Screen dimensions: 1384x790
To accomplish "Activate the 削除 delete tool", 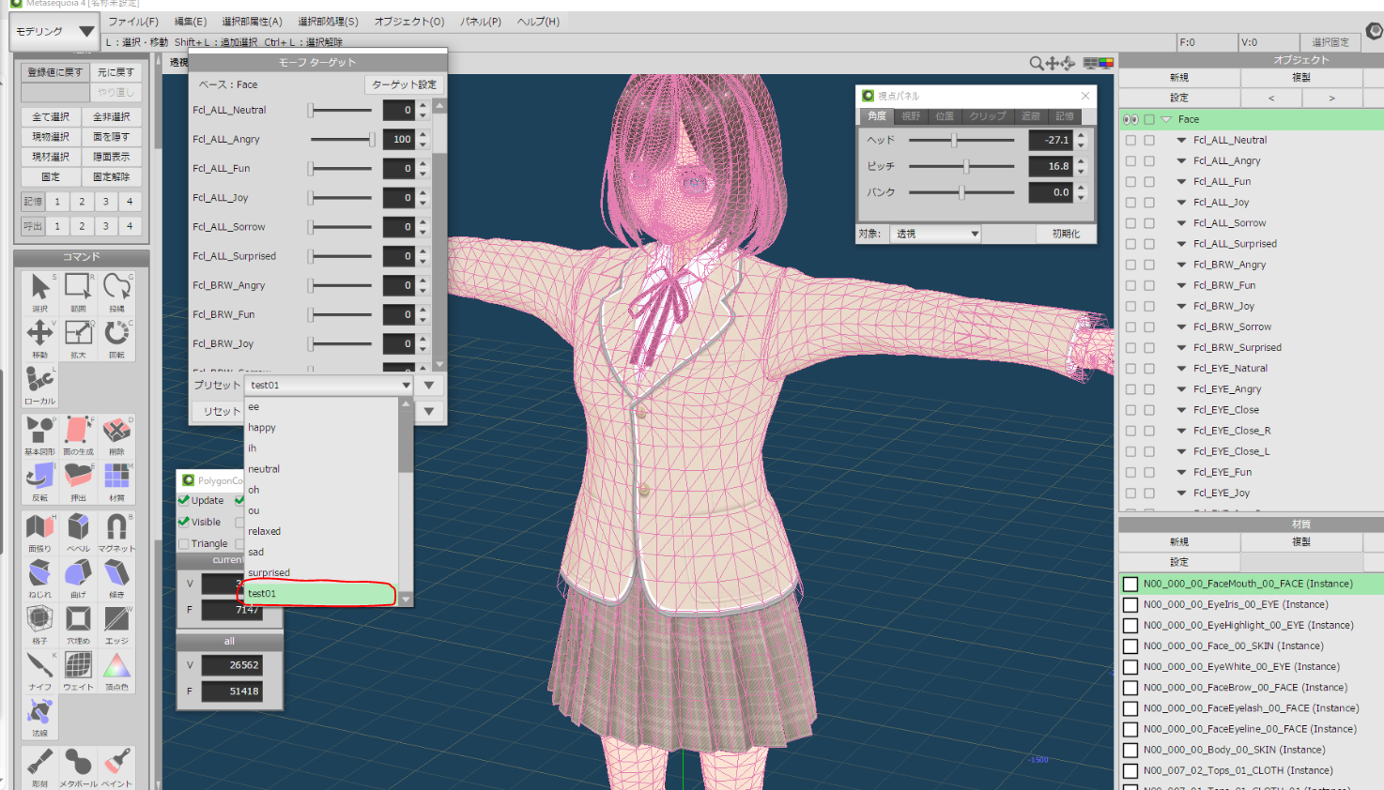I will pyautogui.click(x=116, y=435).
